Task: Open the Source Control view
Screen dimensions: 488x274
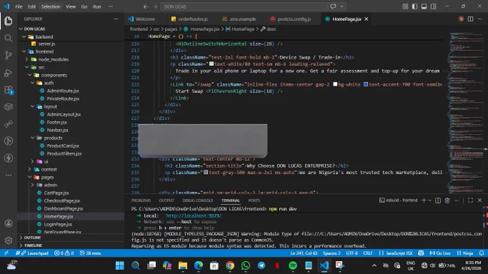Action: [9, 55]
